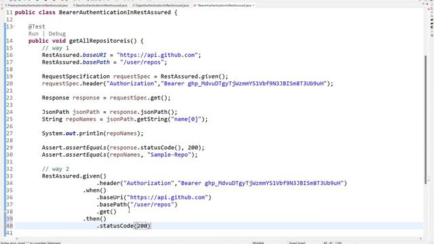Click the horizontal scrollbar left arrow
Viewport: 434px width, 244px height.
16,239
